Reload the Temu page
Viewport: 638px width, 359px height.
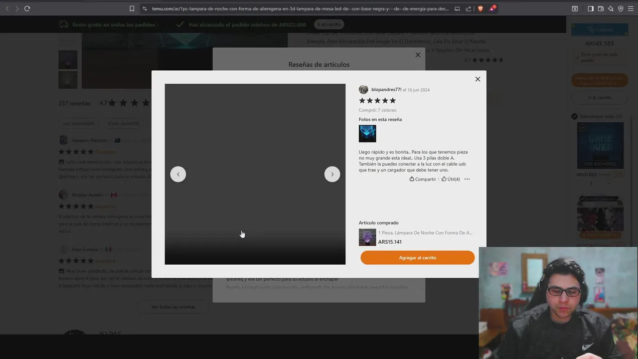[x=27, y=8]
